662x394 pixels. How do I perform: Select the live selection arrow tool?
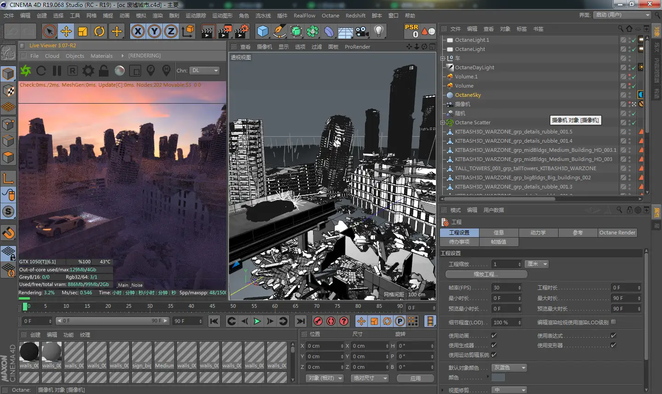coord(49,32)
